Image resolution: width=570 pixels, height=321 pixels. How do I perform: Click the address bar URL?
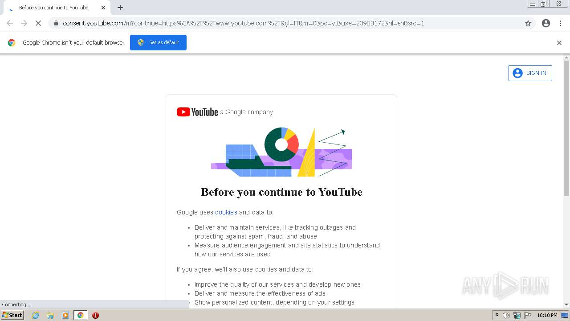[x=244, y=23]
